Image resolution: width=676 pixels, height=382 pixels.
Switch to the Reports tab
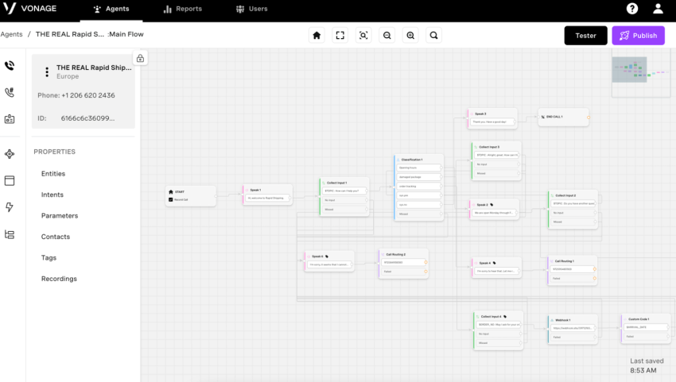[182, 9]
